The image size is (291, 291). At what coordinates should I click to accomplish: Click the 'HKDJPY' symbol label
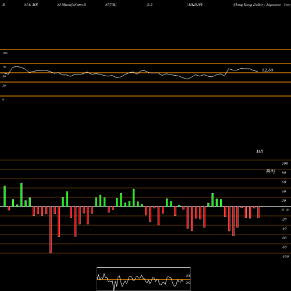point(195,5)
